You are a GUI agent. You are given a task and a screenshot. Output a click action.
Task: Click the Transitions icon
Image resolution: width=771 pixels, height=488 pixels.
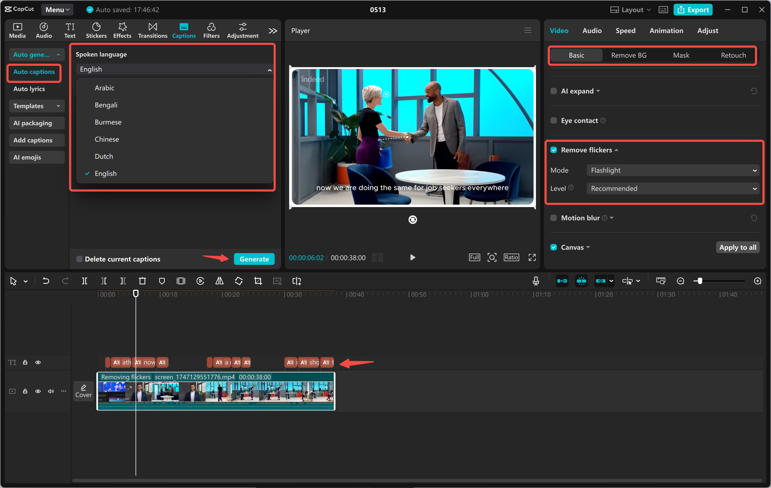152,30
